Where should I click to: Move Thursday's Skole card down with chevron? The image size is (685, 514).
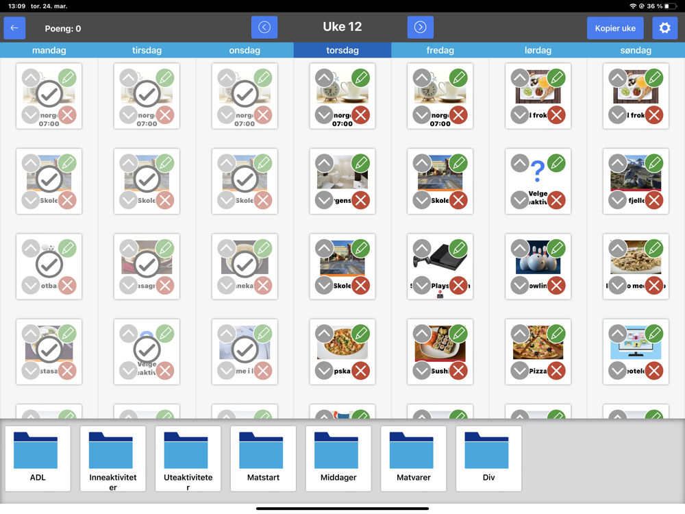[x=324, y=286]
